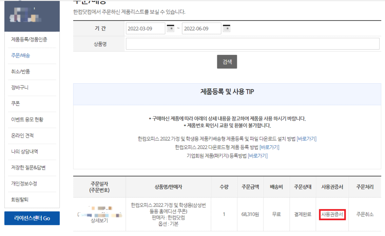Click the 상품명/판매자 column header
This screenshot has height=236, width=385.
click(x=168, y=187)
